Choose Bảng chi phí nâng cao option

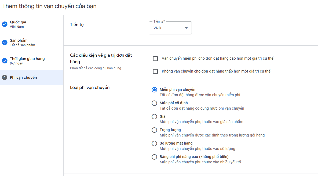point(154,157)
